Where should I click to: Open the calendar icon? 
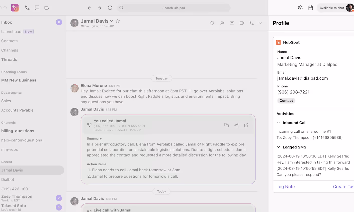[311, 8]
